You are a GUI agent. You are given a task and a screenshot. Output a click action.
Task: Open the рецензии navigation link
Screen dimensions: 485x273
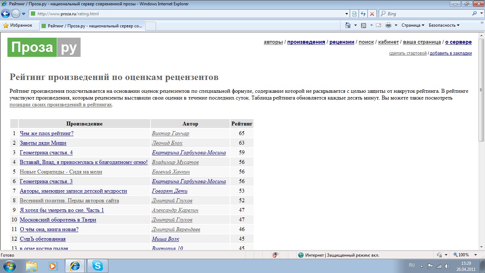[x=342, y=42]
